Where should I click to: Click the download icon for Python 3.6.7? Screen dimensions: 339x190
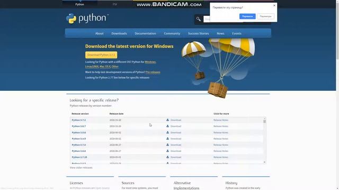(167, 126)
